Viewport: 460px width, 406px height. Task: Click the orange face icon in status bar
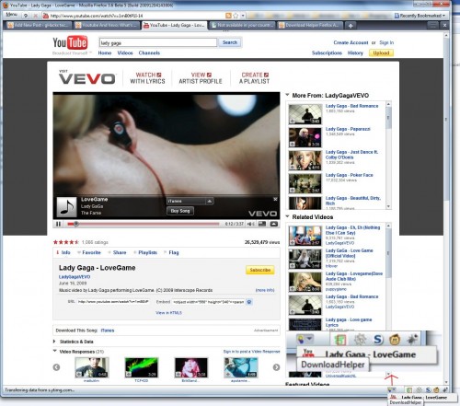coord(436,390)
